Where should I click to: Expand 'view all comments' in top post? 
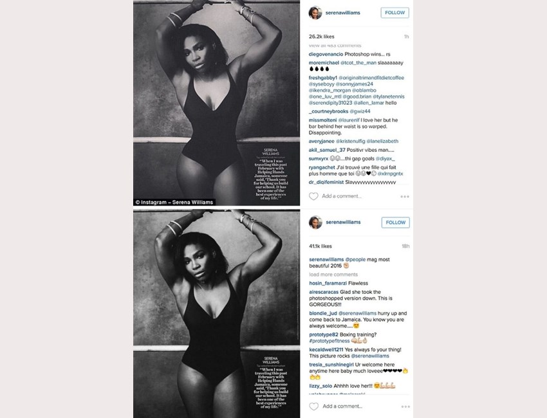point(335,46)
